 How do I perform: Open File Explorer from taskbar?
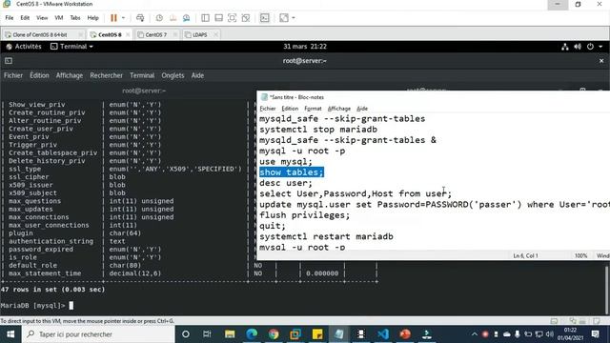230,334
